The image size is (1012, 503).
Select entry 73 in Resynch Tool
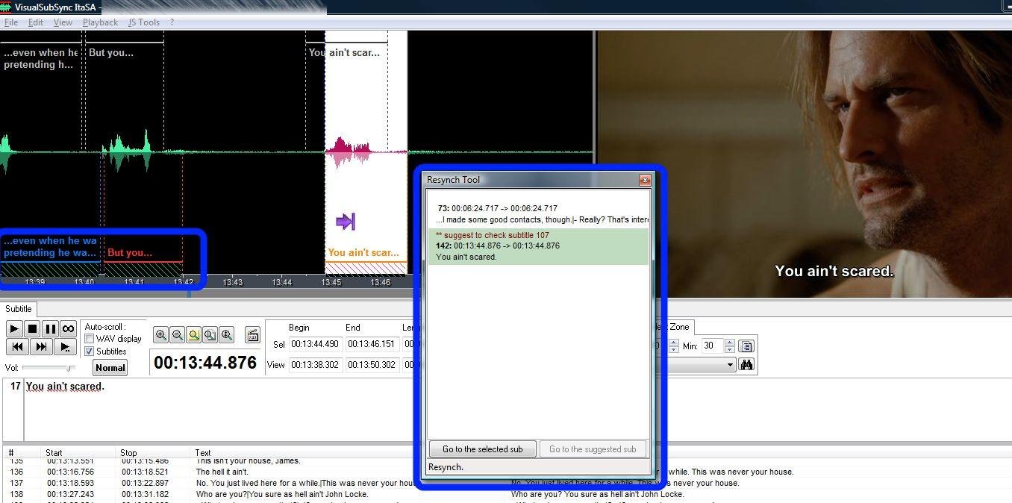pos(539,214)
